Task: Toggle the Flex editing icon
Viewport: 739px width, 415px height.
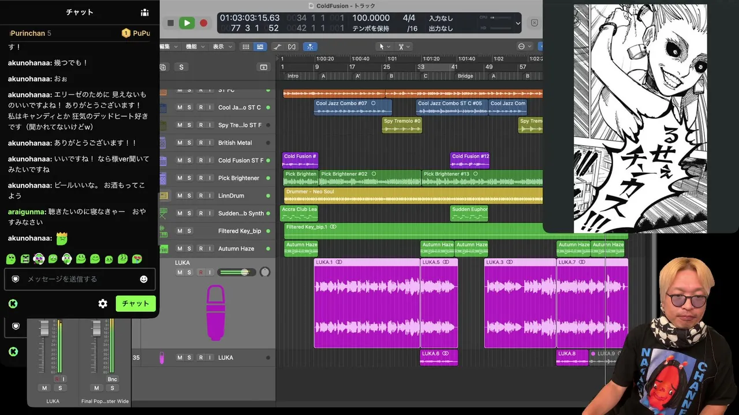Action: point(292,47)
